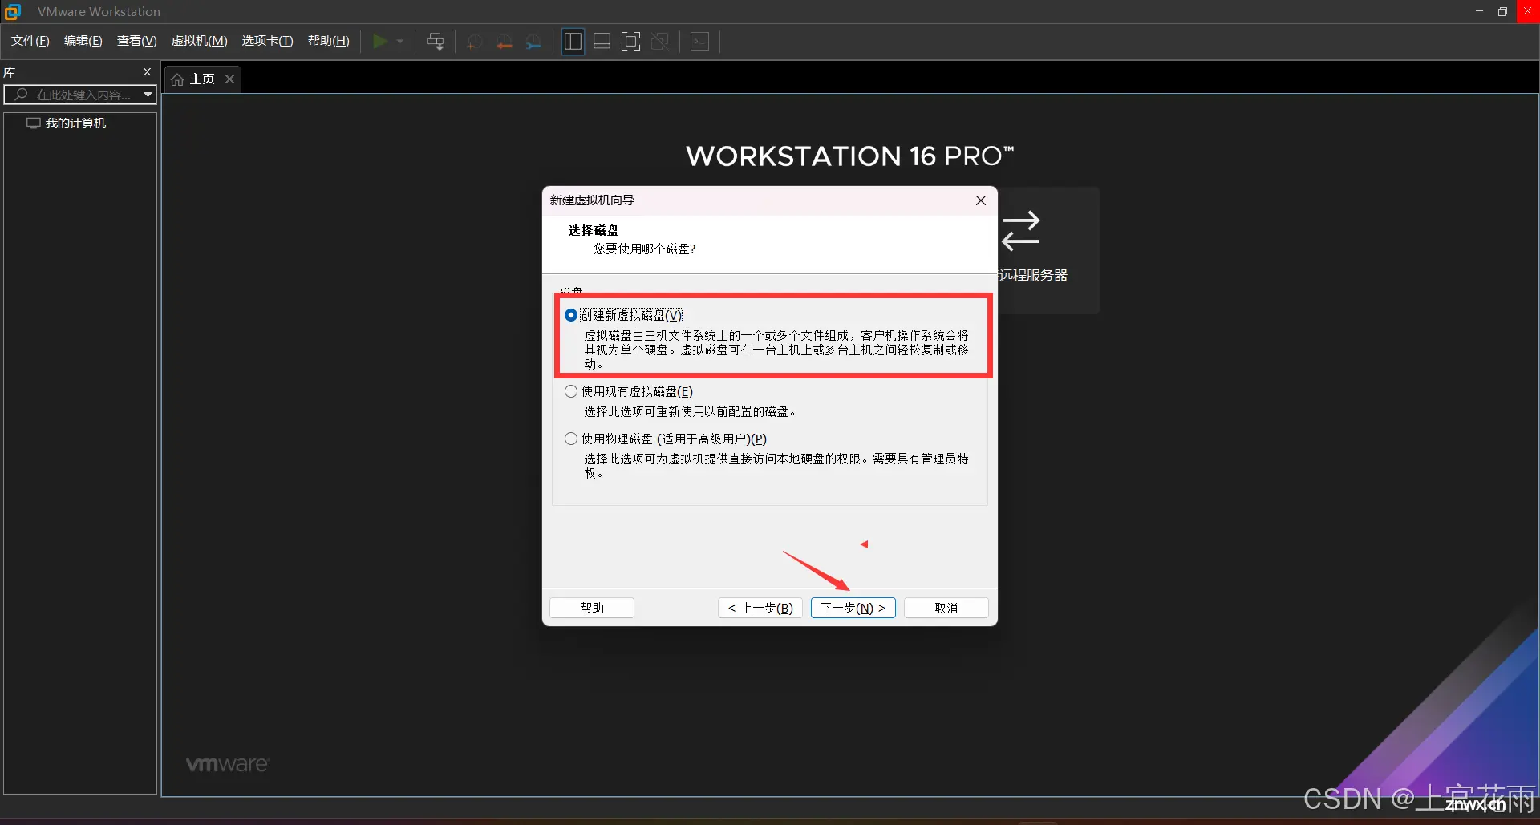Screen dimensions: 1540x825
Task: Open the 文件(F) menu
Action: pyautogui.click(x=30, y=41)
